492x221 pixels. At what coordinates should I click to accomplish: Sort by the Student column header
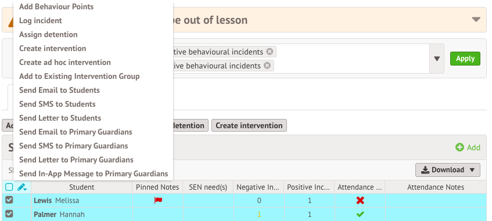coord(81,187)
